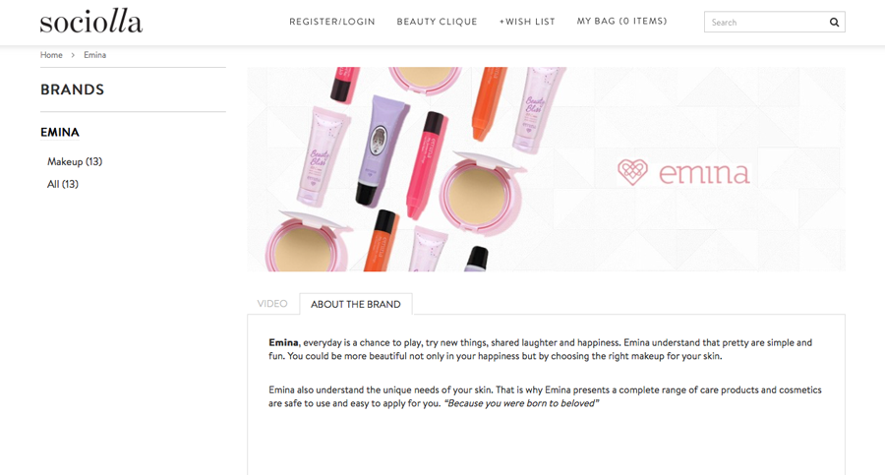Click the purple tube product image
Screen dimensions: 885x475
382,149
